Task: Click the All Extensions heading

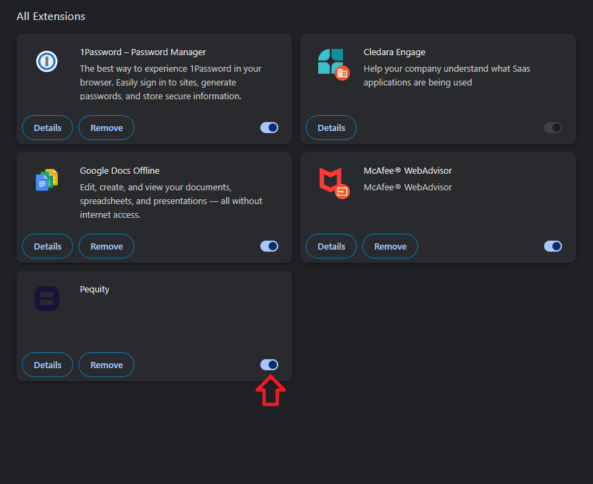Action: tap(51, 17)
